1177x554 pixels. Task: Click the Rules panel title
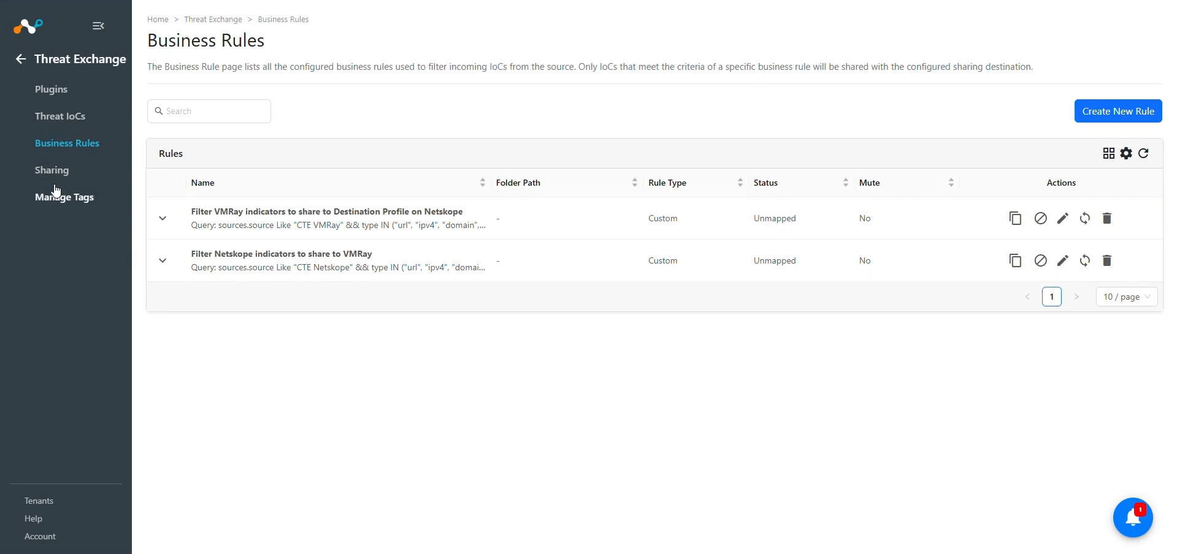point(171,154)
